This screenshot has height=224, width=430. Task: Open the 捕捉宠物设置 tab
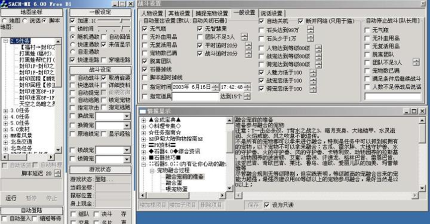(x=211, y=13)
